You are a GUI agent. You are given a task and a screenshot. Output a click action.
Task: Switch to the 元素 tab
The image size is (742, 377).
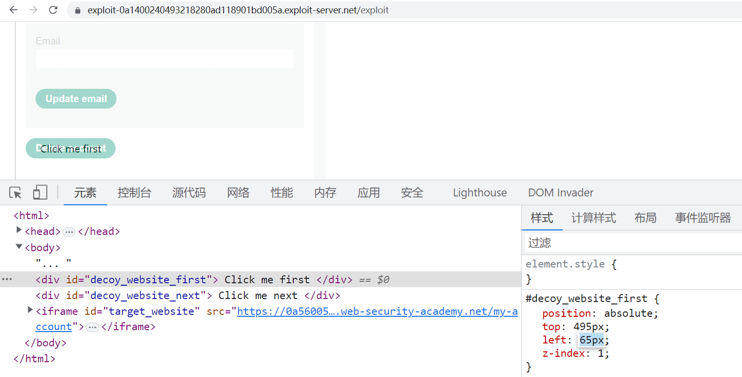85,192
